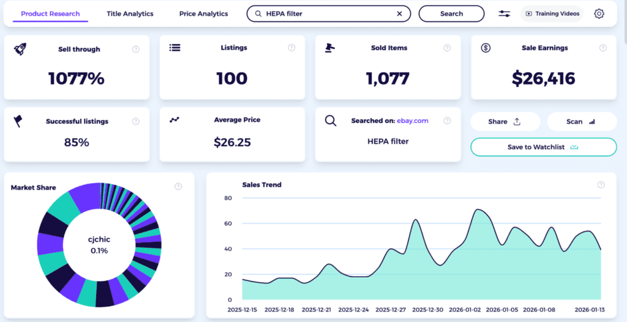627x322 pixels.
Task: Click the Save to Watchlist button
Action: (x=543, y=147)
